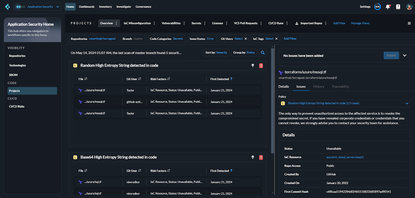Image resolution: width=415 pixels, height=198 pixels.
Task: Open the notifications bell
Action: [x=388, y=7]
